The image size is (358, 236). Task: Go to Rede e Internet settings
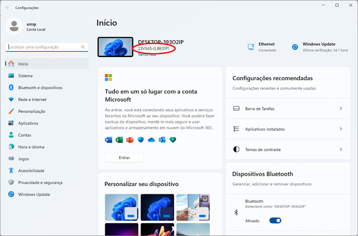point(47,99)
